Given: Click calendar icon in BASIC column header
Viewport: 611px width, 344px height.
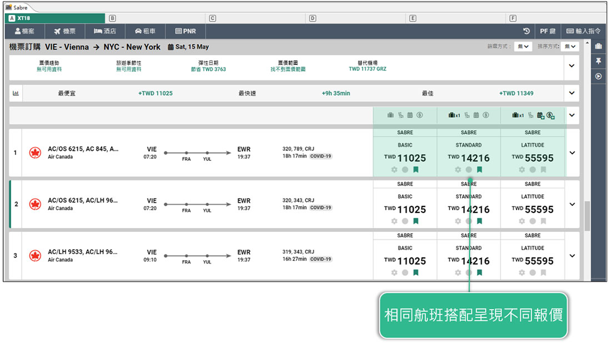Looking at the screenshot, I should point(410,115).
